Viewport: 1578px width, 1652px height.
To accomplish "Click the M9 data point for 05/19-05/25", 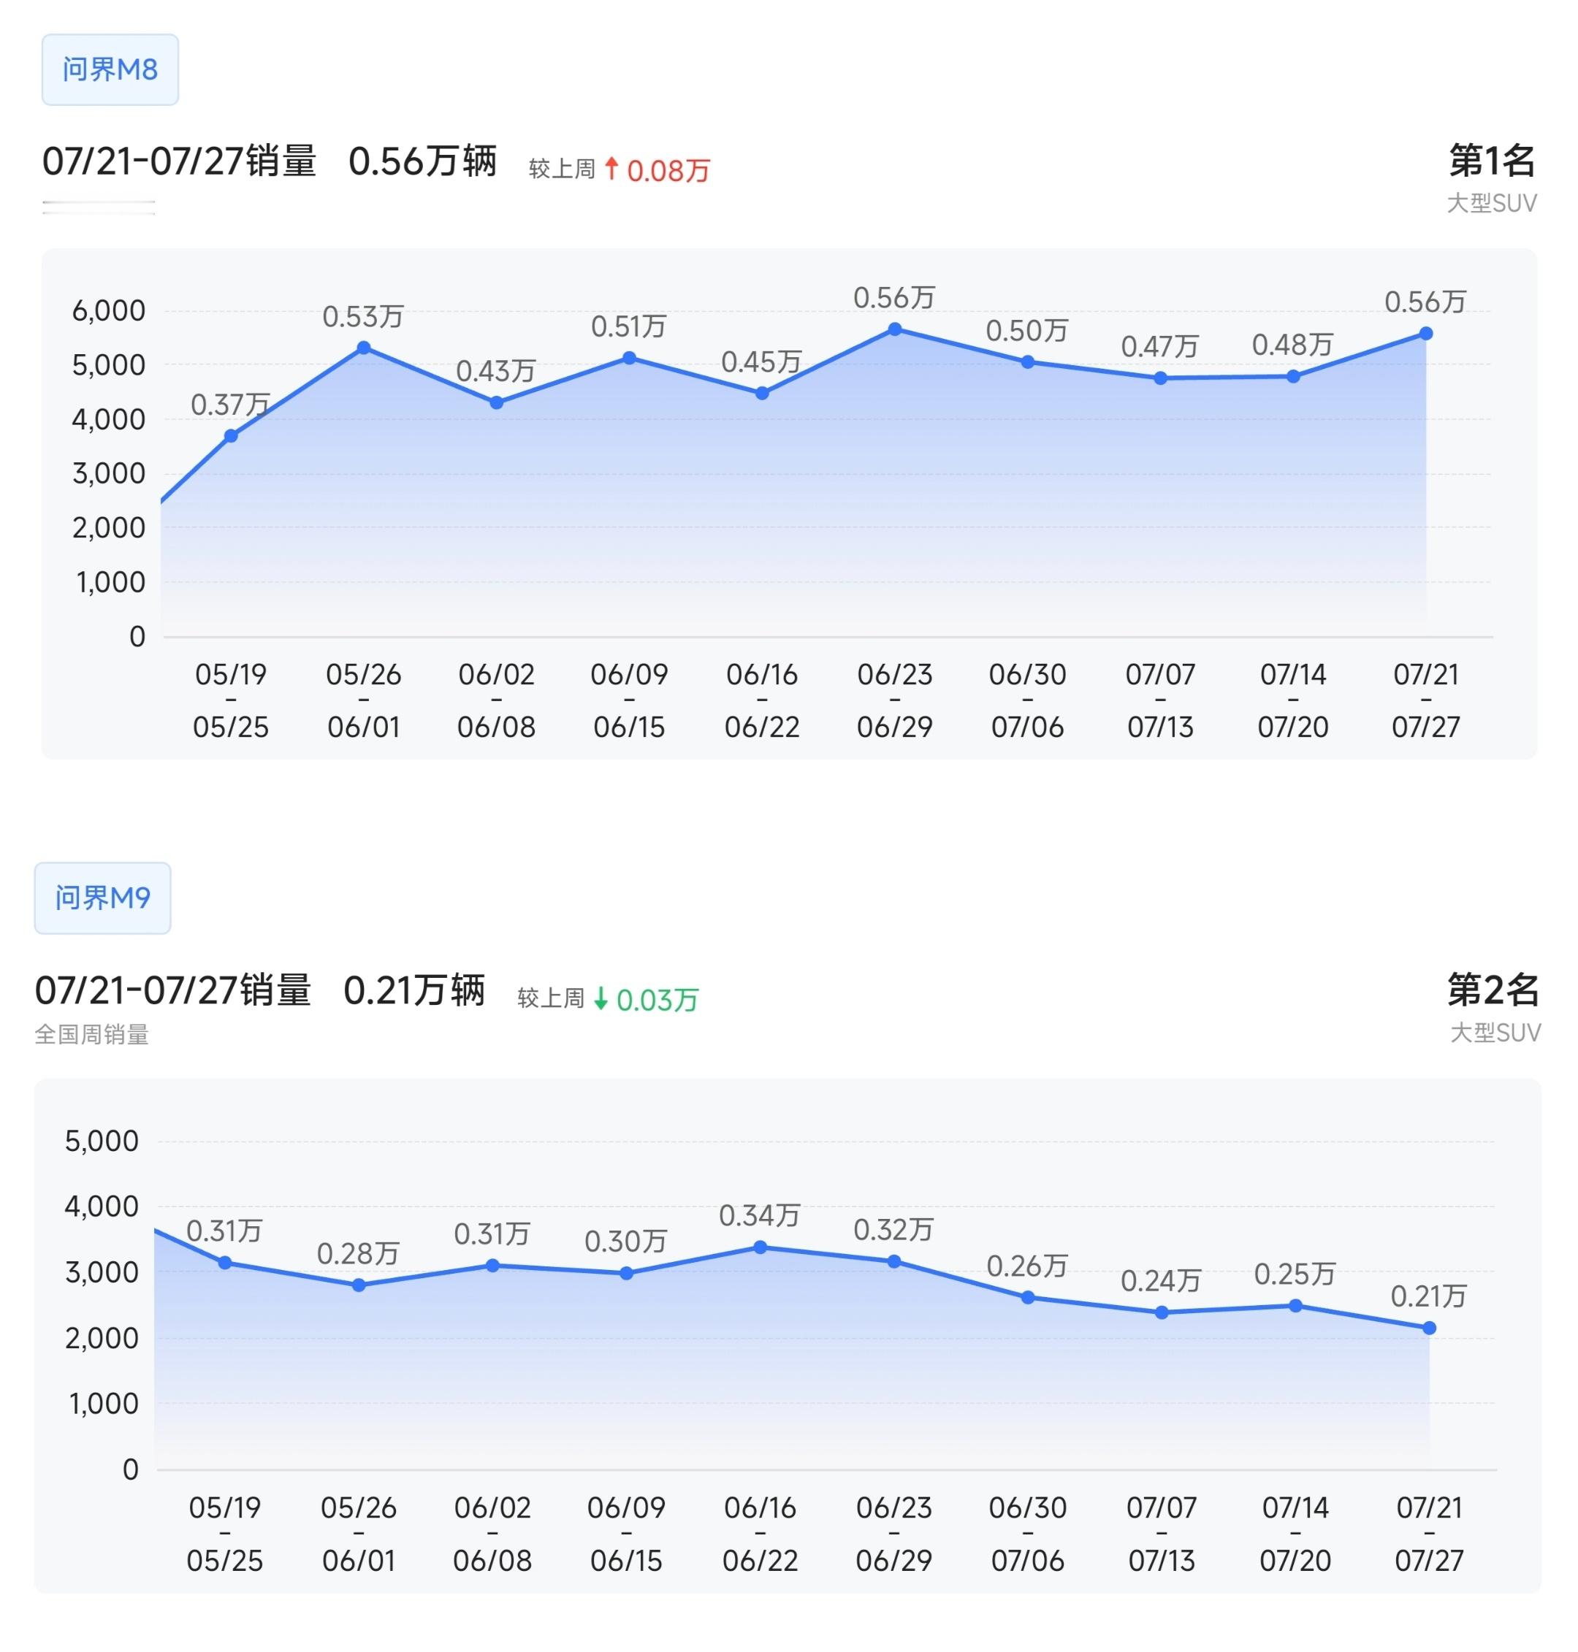I will click(224, 1263).
